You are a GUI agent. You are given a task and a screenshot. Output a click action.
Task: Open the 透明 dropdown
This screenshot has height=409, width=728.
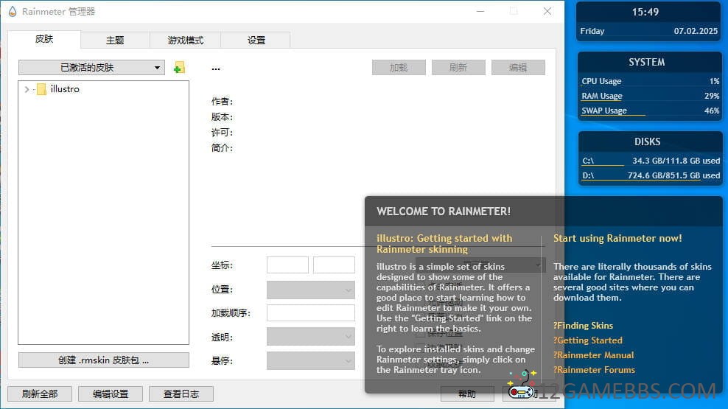tap(311, 337)
